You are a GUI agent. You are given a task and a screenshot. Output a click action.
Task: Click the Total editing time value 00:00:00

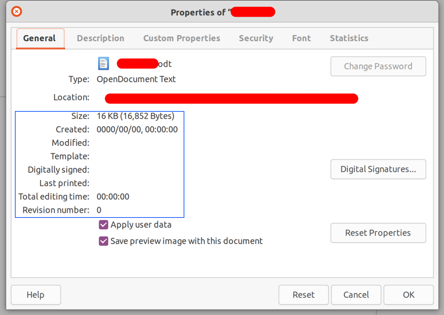(113, 197)
